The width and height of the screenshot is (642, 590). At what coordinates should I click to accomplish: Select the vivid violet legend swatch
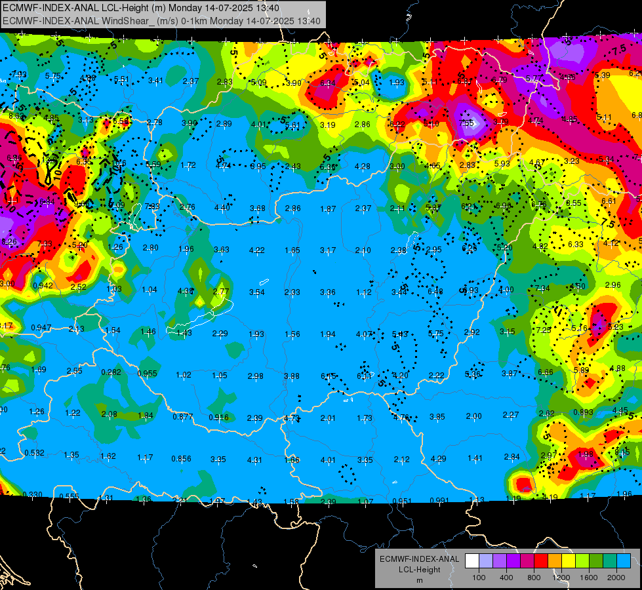point(513,561)
